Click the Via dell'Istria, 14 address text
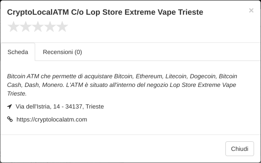 (38, 106)
